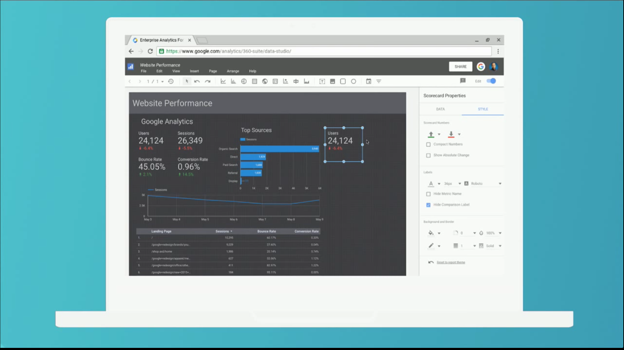Select the arrow selection mode tool
The image size is (624, 350).
click(187, 81)
